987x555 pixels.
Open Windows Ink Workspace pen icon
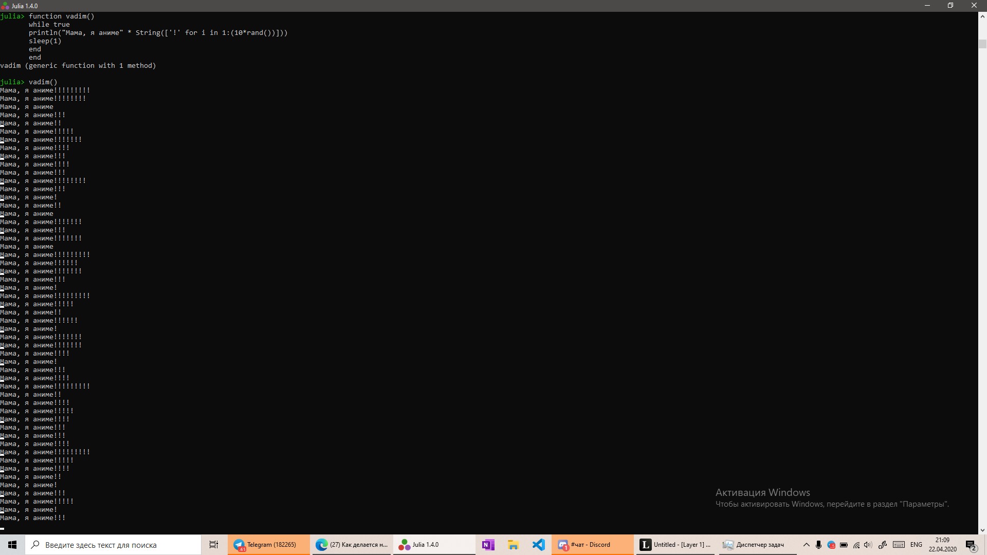click(x=883, y=545)
